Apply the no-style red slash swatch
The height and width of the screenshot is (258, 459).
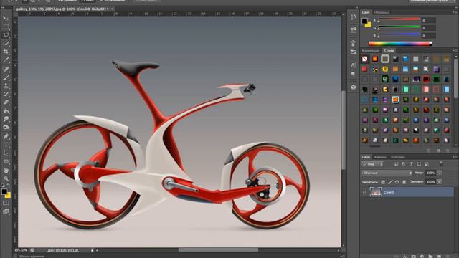(365, 59)
